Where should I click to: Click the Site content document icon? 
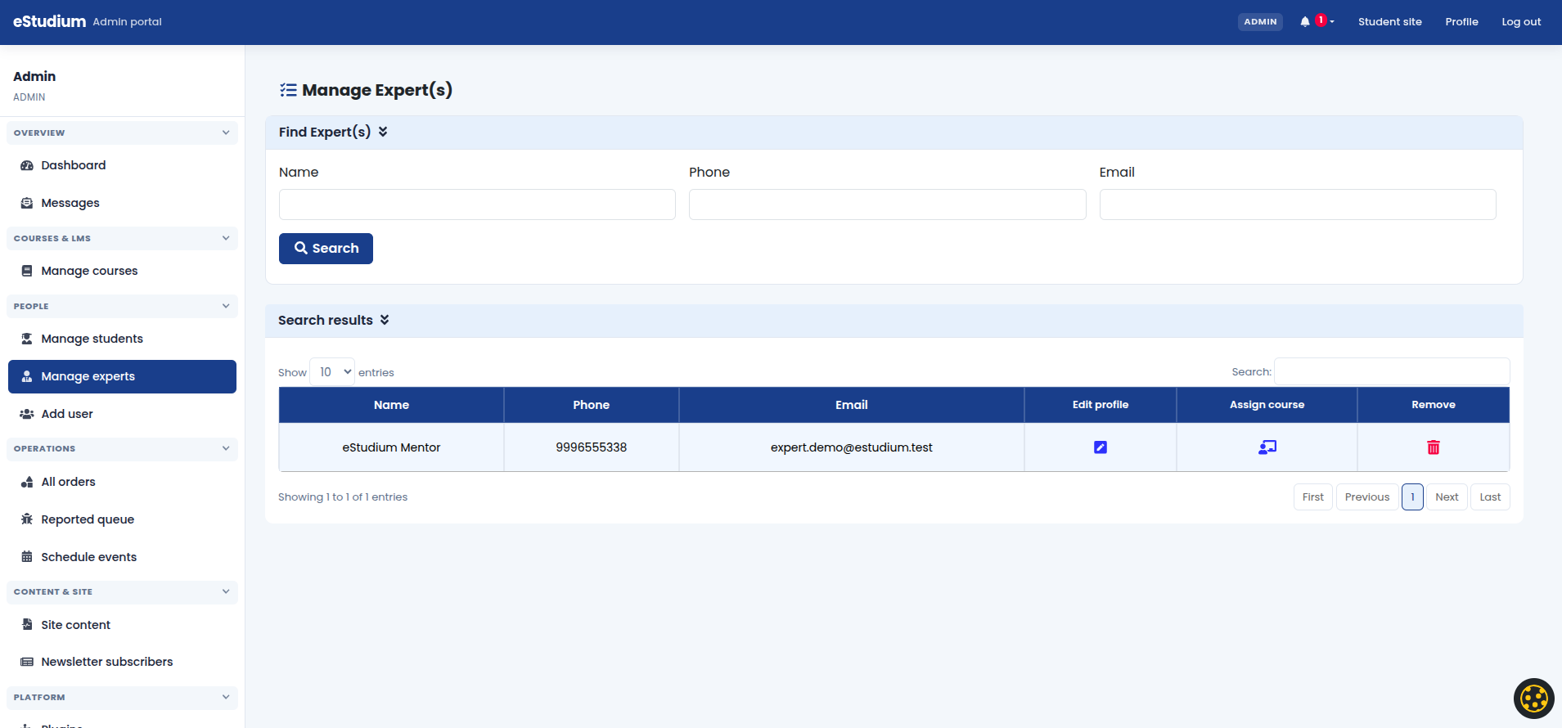click(x=27, y=625)
